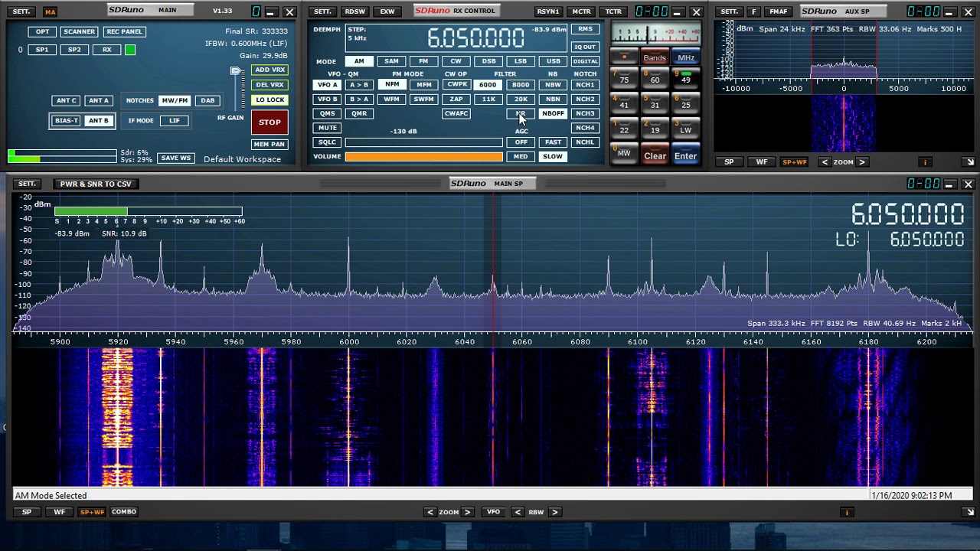Screen dimensions: 980x551
Task: Select the SAM demodulation mode
Action: pos(391,61)
